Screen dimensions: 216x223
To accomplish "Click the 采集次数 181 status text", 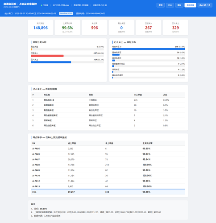I will (100, 5).
